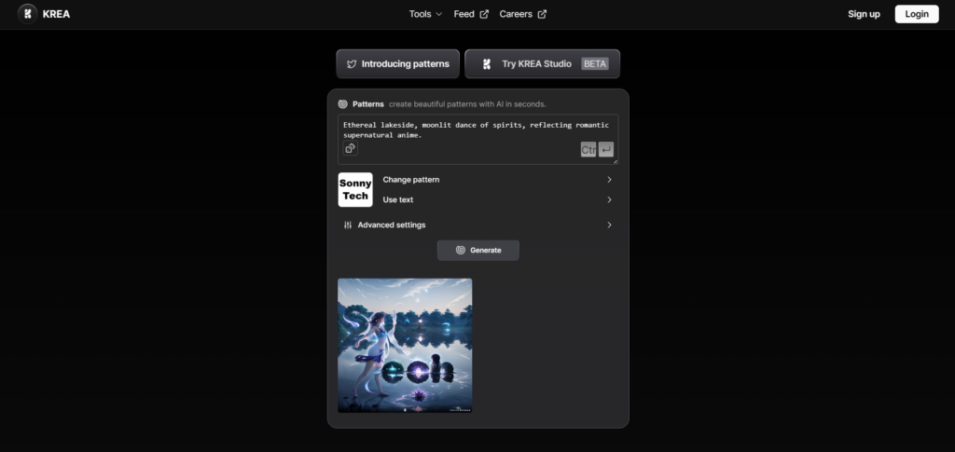Expand the Use text option arrow

(x=609, y=199)
